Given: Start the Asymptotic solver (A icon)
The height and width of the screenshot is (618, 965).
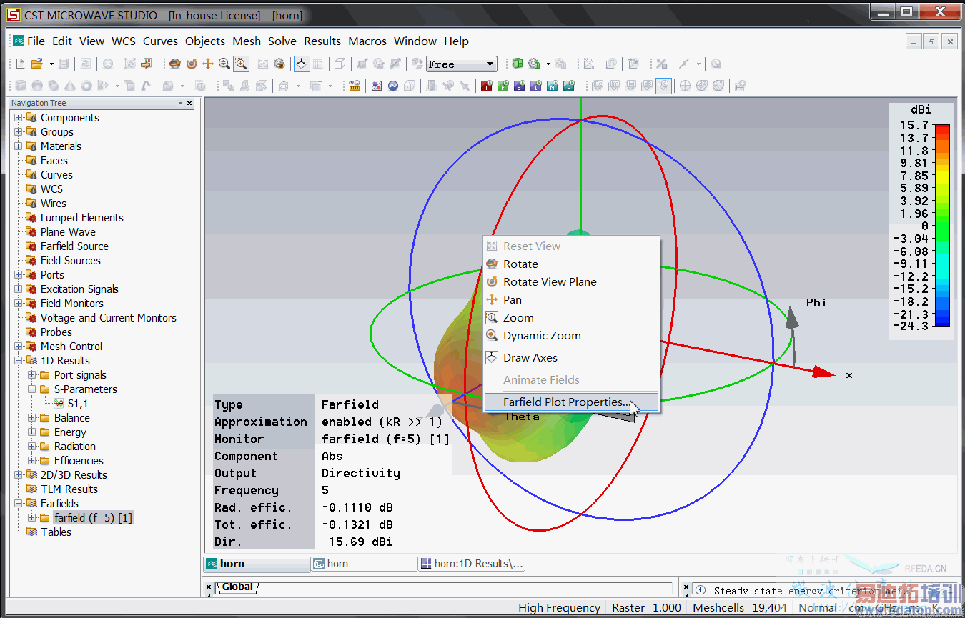Looking at the screenshot, I should 569,86.
